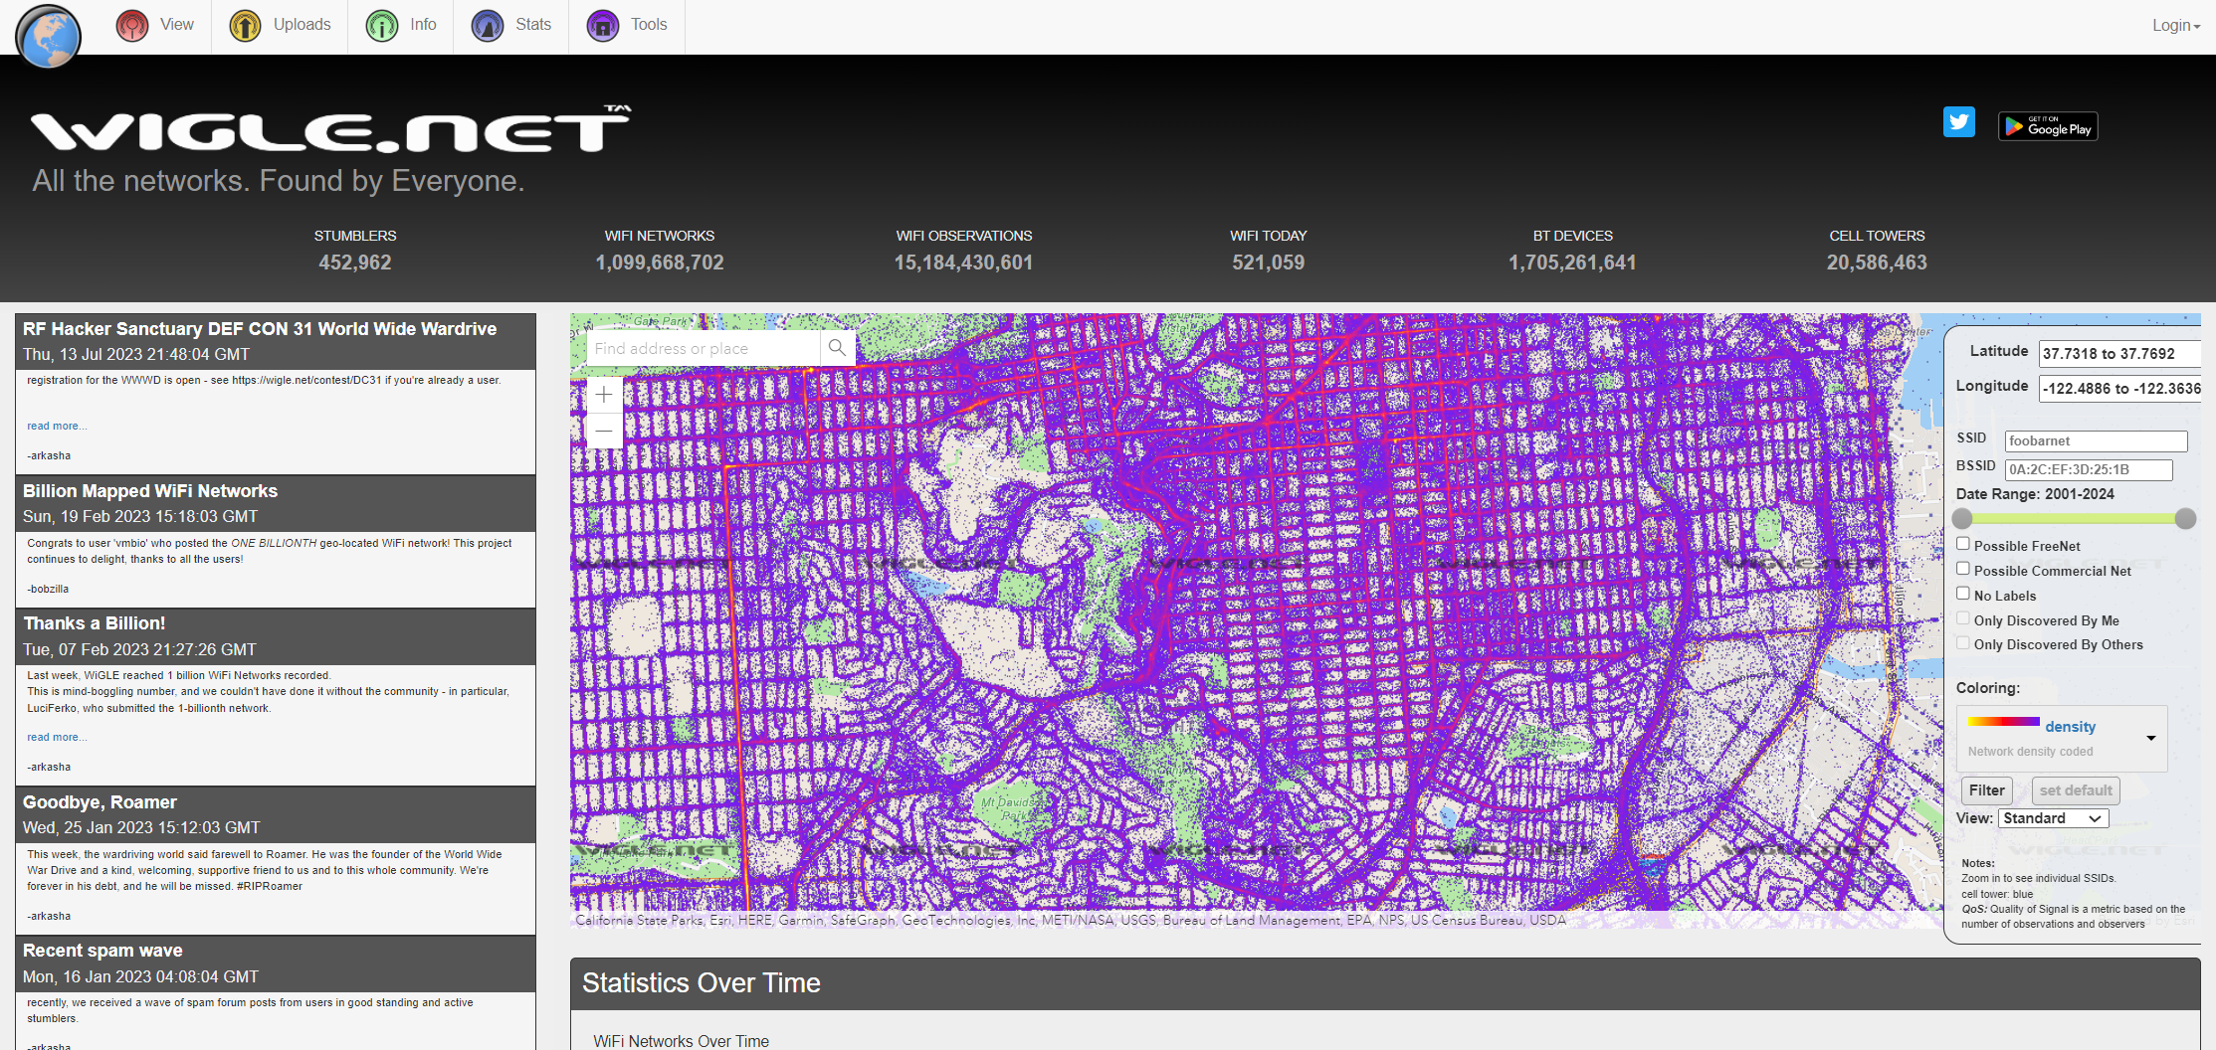Follow read more link under DEF CON post
The height and width of the screenshot is (1050, 2216).
click(x=57, y=426)
